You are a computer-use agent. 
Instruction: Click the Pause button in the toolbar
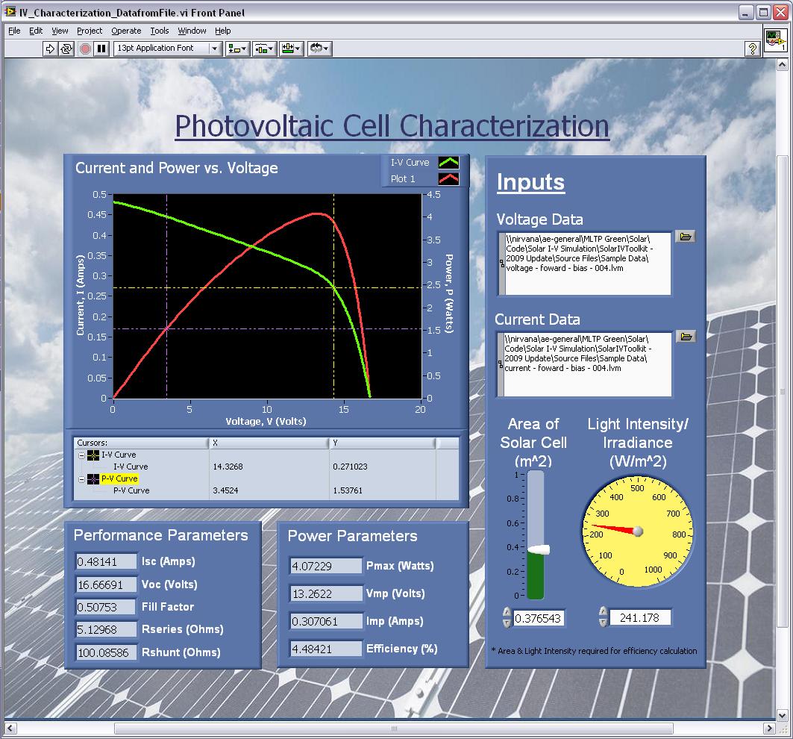point(101,49)
